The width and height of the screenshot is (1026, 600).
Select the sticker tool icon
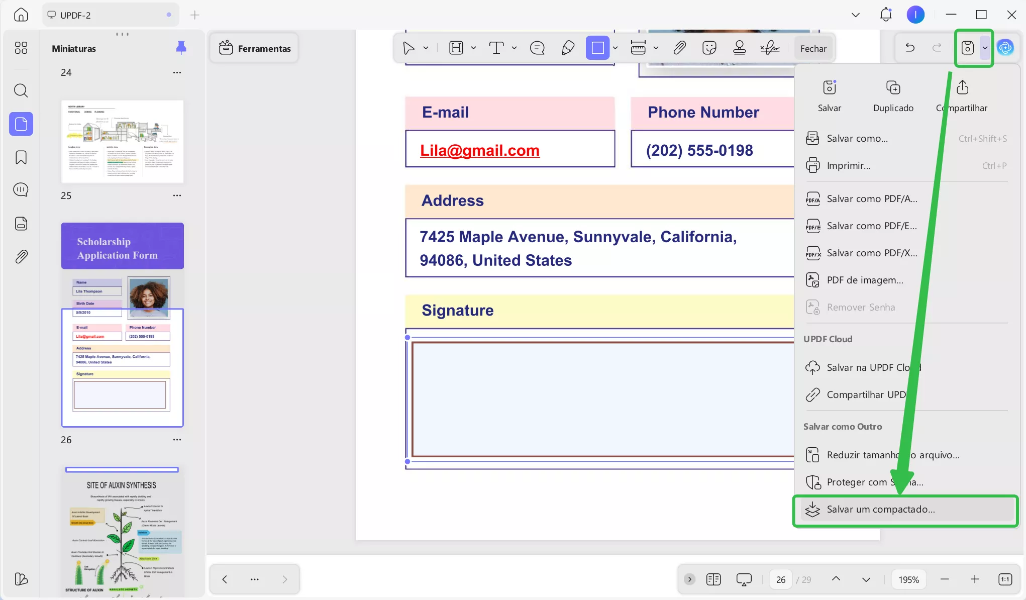[x=709, y=48]
